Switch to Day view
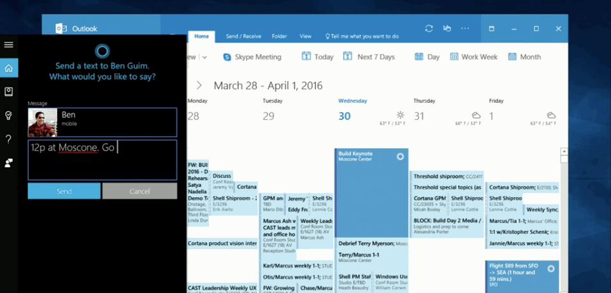Viewport: 611px width, 293px height. pos(427,57)
